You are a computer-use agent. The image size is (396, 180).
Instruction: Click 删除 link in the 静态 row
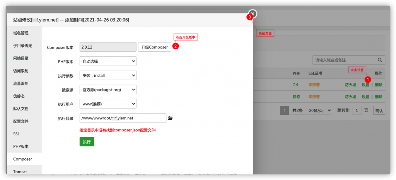click(379, 97)
